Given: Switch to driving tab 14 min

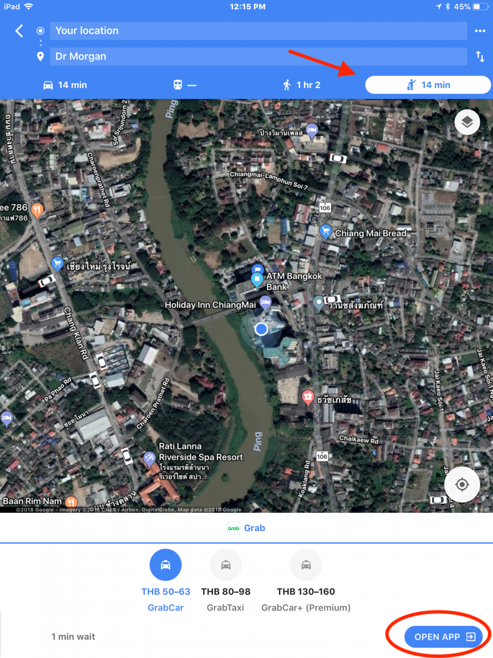Looking at the screenshot, I should click(65, 85).
